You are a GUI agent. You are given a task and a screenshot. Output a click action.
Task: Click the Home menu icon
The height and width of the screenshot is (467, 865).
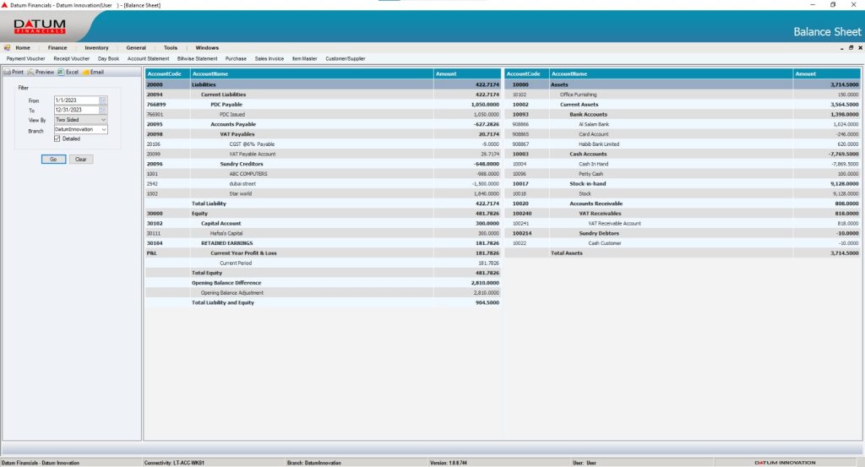tap(8, 48)
